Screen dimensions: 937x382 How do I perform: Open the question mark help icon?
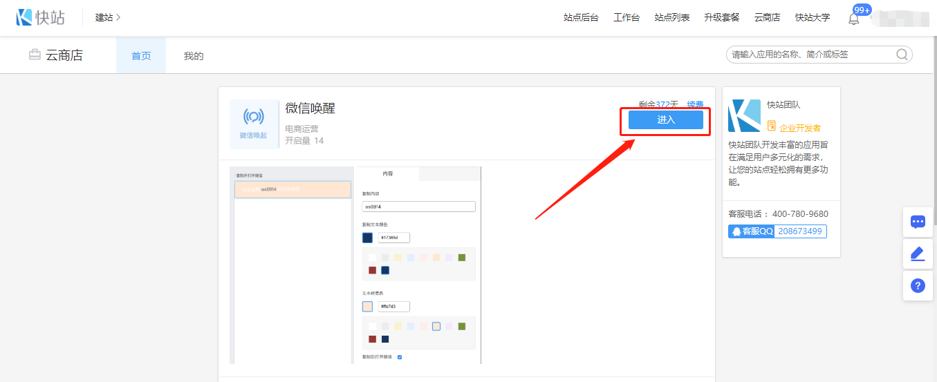[x=918, y=286]
